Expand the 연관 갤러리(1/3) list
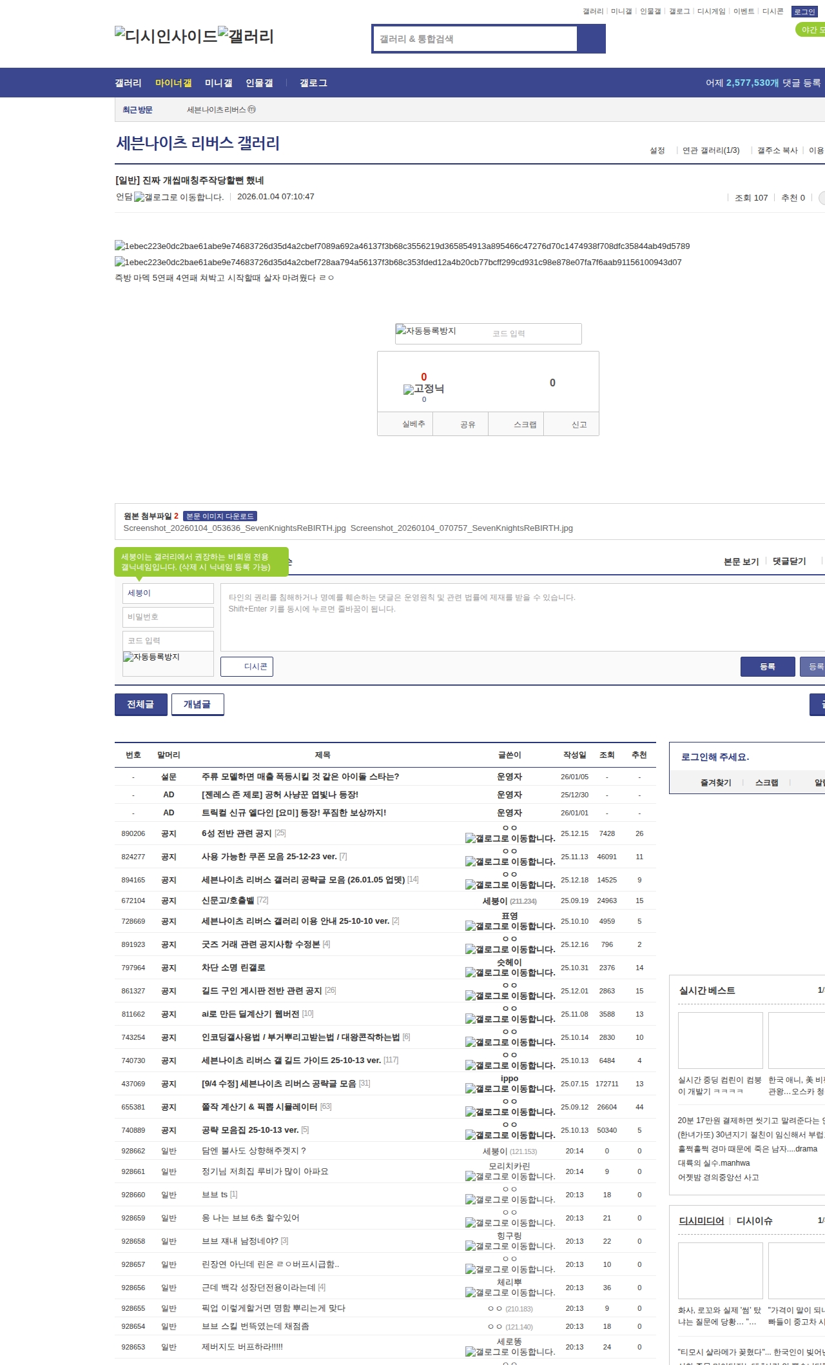The width and height of the screenshot is (825, 1365). click(710, 150)
